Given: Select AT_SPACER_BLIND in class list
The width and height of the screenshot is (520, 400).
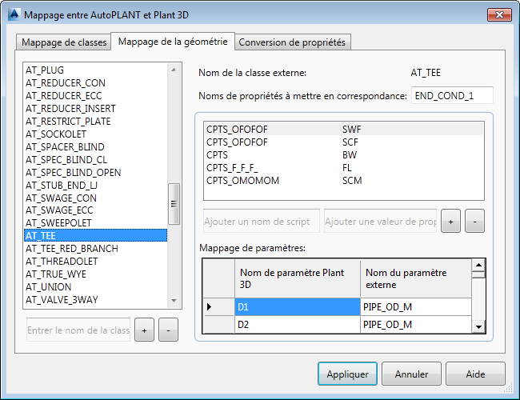Looking at the screenshot, I should (95, 147).
